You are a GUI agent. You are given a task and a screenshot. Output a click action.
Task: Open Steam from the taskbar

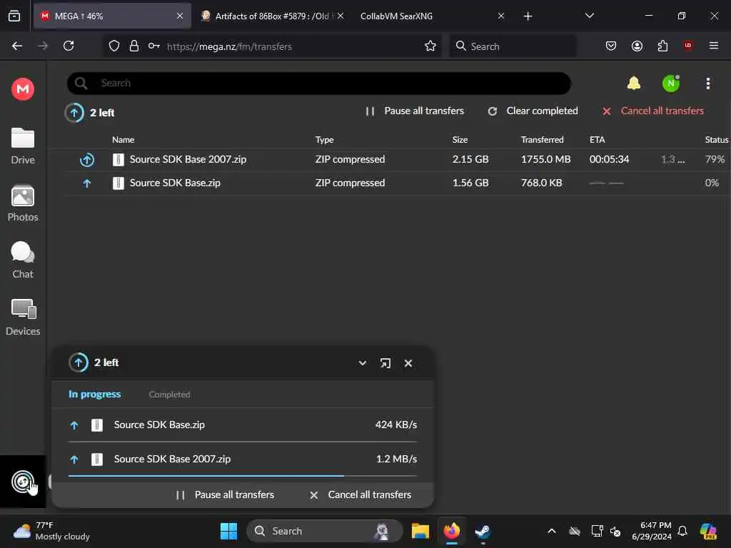tap(482, 531)
